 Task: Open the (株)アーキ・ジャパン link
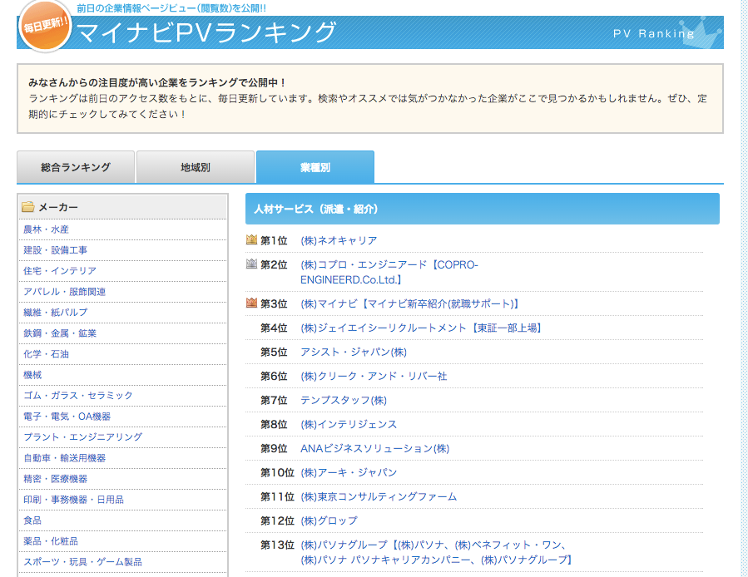coord(349,472)
